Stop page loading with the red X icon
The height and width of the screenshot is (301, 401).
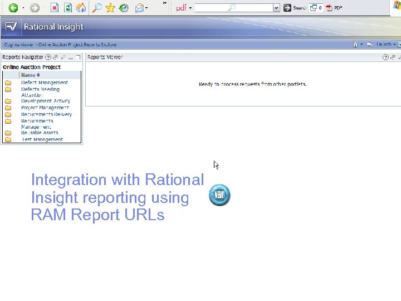pyautogui.click(x=54, y=8)
